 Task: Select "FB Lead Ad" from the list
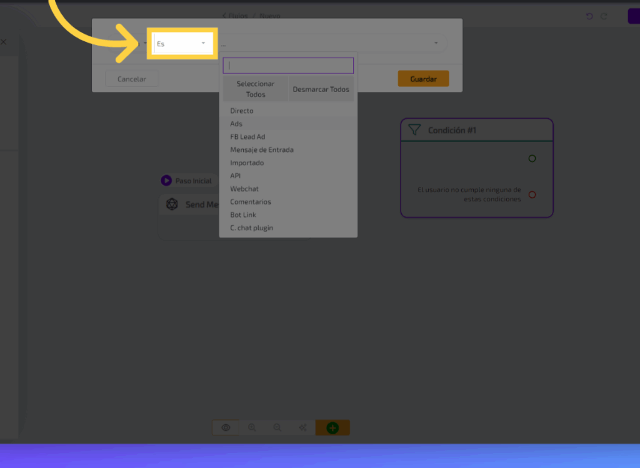pos(247,137)
